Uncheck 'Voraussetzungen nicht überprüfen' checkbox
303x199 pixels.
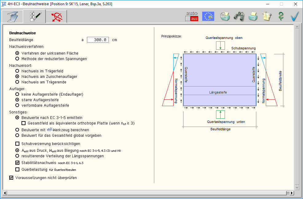click(11, 178)
